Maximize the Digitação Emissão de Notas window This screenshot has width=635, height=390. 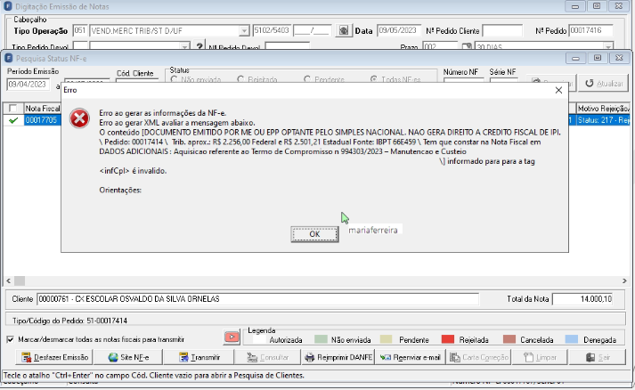pos(597,6)
